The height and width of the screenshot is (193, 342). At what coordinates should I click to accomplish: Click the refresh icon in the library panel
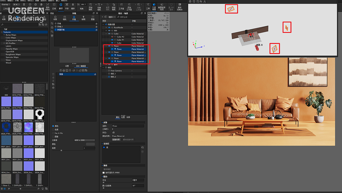tap(46, 25)
